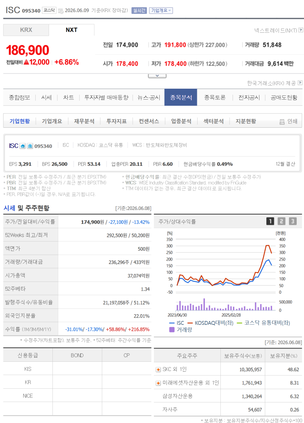Open the 차트 tab

pos(68,97)
